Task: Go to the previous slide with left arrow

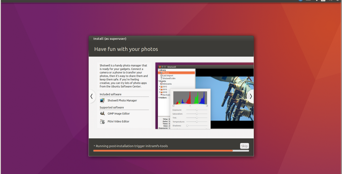Action: (92, 96)
